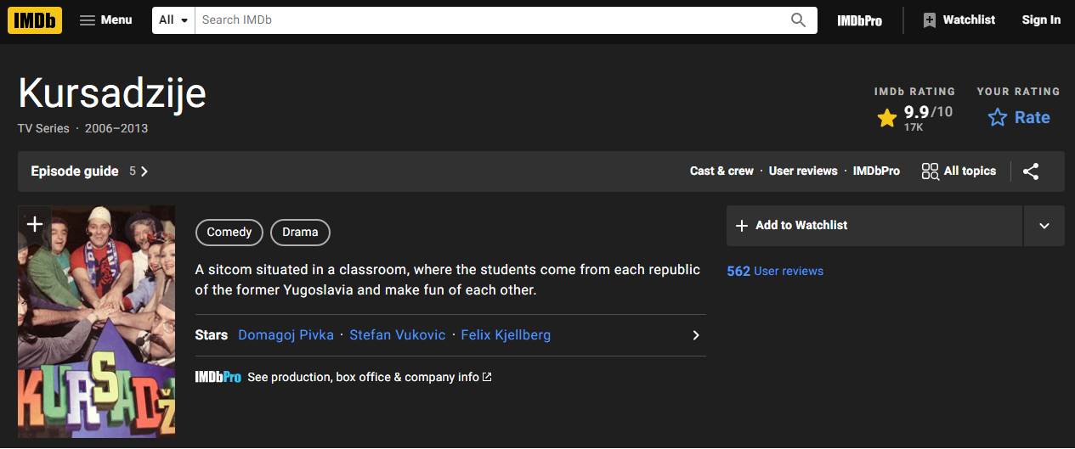1075x449 pixels.
Task: Select the Drama genre chip
Action: point(300,232)
